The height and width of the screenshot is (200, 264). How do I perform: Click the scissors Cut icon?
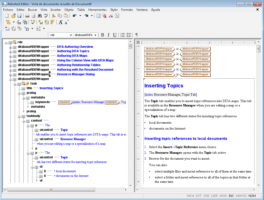(54, 16)
